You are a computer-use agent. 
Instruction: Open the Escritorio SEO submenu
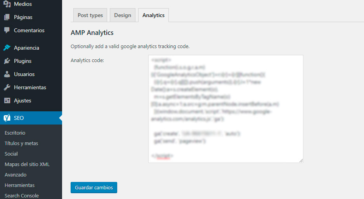15,133
